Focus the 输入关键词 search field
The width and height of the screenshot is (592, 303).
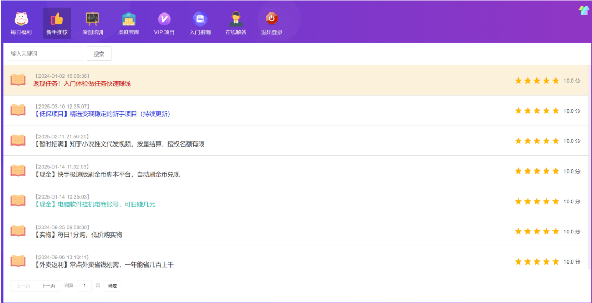pyautogui.click(x=44, y=54)
